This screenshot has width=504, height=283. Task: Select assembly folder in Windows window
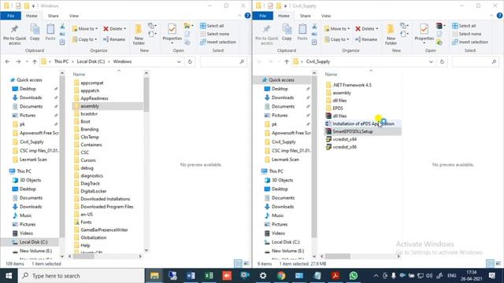[x=107, y=106]
